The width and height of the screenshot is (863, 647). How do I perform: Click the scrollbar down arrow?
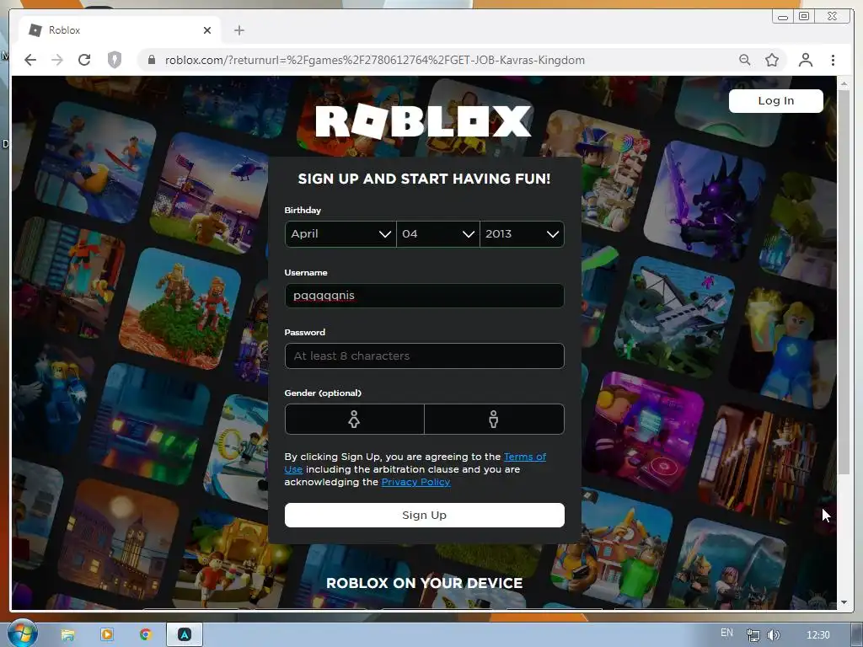point(843,602)
